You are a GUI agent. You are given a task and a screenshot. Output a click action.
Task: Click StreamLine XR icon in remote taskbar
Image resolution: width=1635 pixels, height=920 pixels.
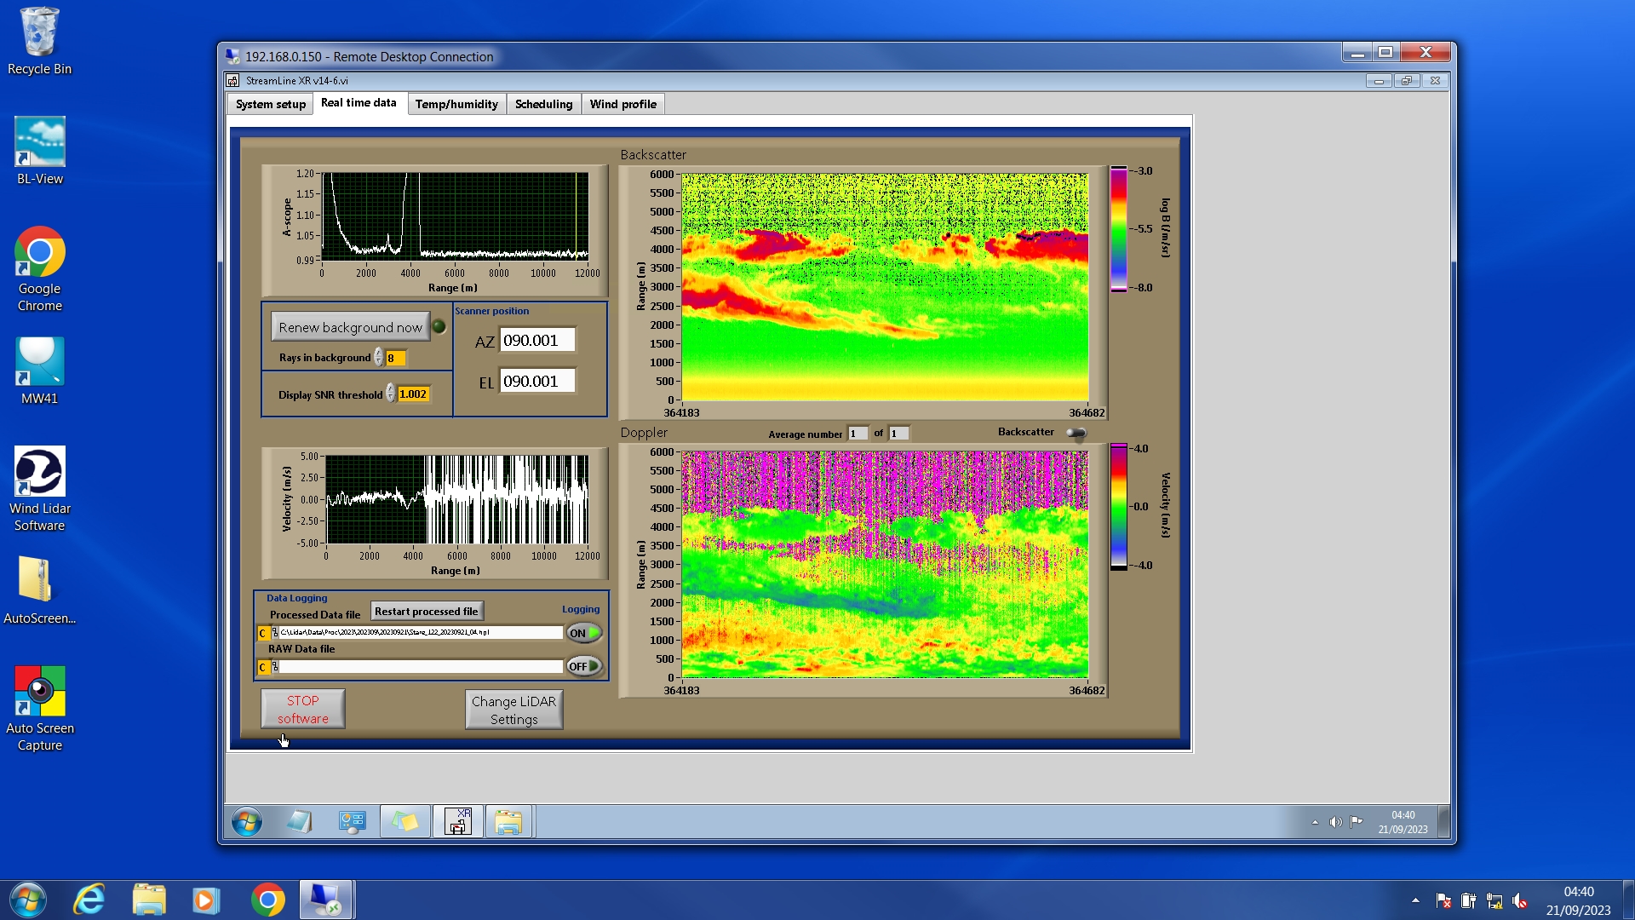[x=458, y=822]
